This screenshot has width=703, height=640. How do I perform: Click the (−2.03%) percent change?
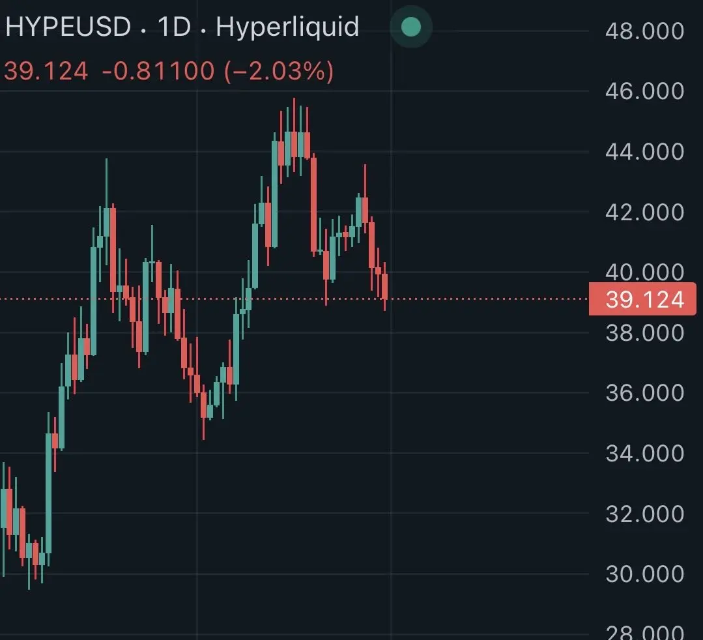[279, 71]
